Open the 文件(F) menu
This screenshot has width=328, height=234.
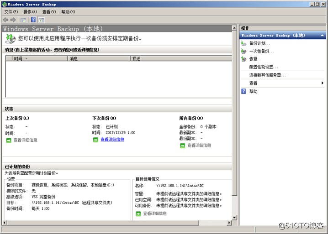tap(11, 12)
